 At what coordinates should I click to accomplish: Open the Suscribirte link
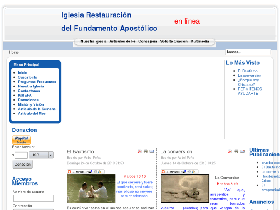point(27,77)
